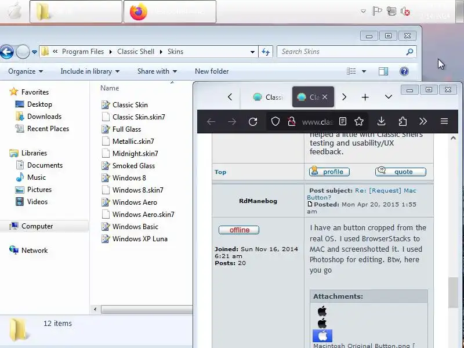Screen dimensions: 464x348
Task: Select the Midnight.skin7 file
Action: point(129,153)
